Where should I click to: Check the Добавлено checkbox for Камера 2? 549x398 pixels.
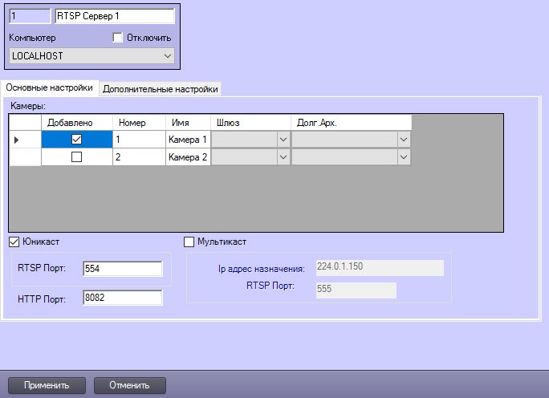(76, 157)
